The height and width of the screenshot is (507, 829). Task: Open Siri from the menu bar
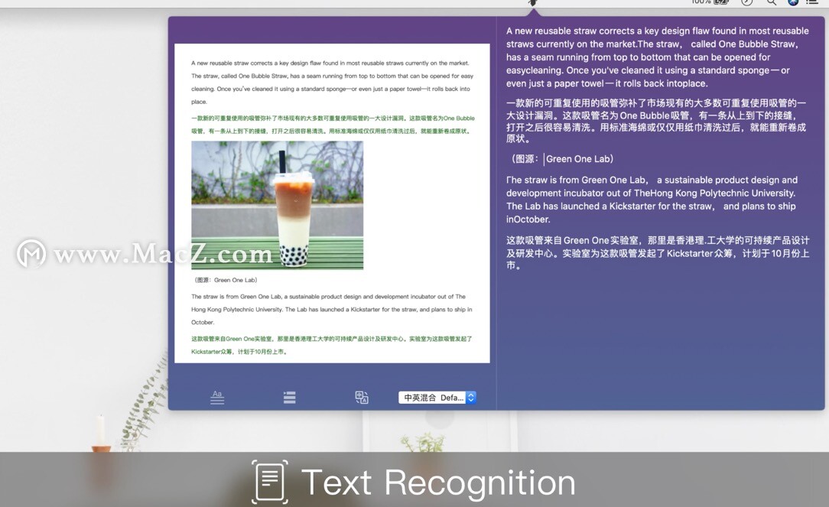click(792, 2)
